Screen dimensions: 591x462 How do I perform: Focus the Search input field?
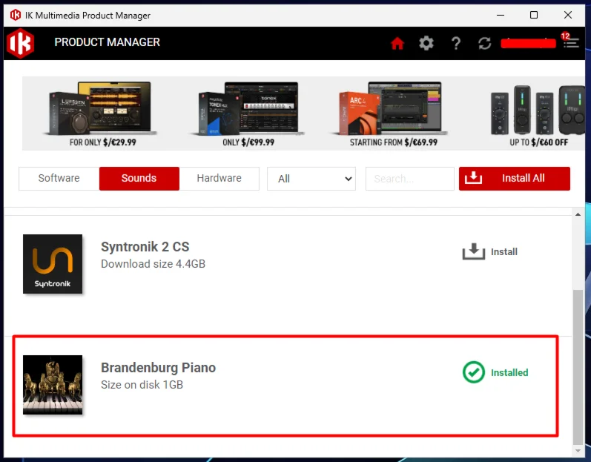pyautogui.click(x=409, y=179)
